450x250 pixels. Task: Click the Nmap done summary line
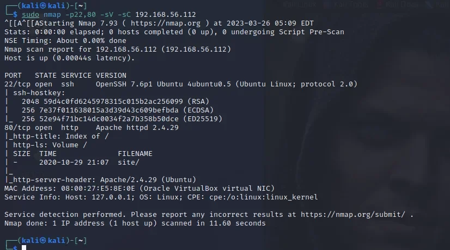click(x=135, y=223)
